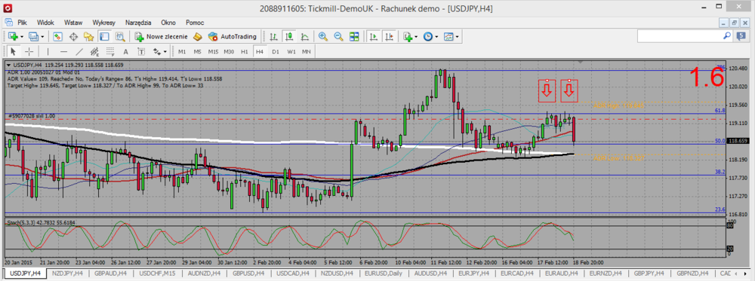Image resolution: width=755 pixels, height=281 pixels.
Task: Switch to the line chart icon
Action: point(305,36)
